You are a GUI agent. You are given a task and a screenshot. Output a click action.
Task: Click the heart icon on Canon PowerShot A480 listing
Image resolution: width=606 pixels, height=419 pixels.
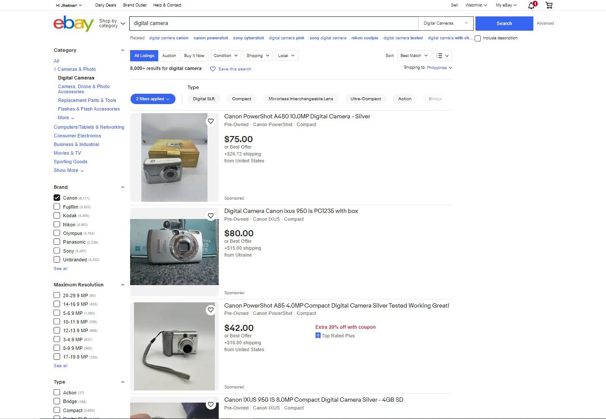211,121
